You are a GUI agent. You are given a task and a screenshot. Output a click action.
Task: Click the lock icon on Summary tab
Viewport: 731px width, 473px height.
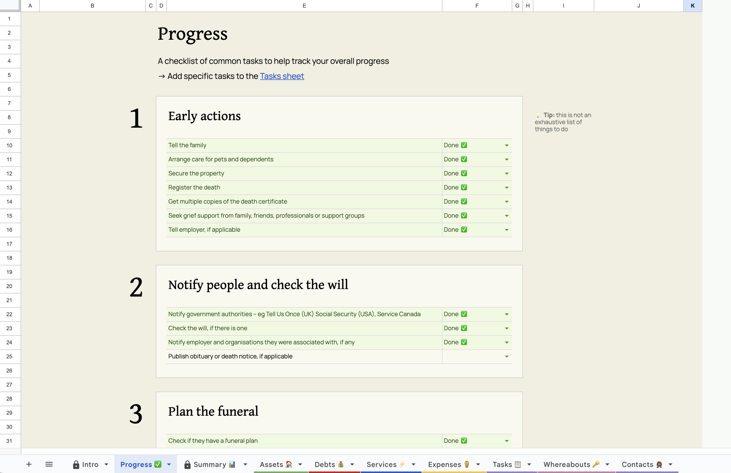click(x=187, y=465)
